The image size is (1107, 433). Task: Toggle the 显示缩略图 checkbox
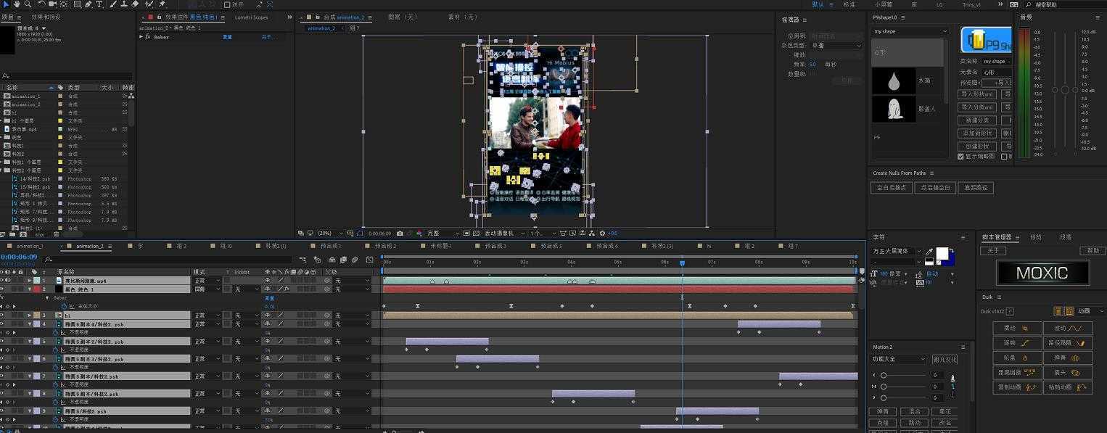(960, 156)
